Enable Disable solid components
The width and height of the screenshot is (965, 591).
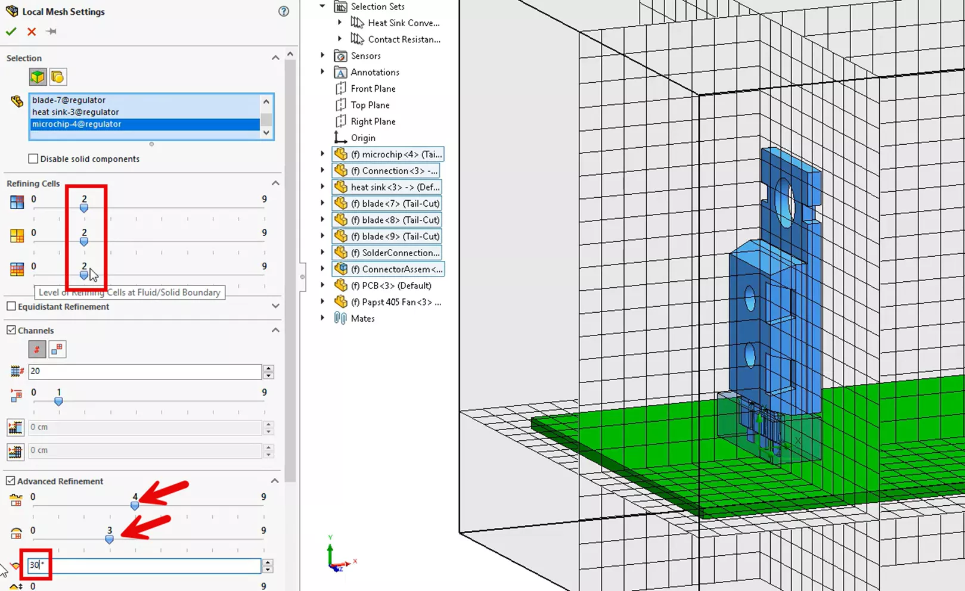[33, 158]
